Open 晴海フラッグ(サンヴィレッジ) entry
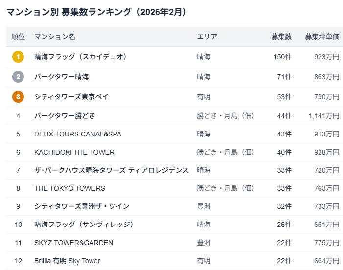Screen dimensions: 343x270 [x=84, y=225]
